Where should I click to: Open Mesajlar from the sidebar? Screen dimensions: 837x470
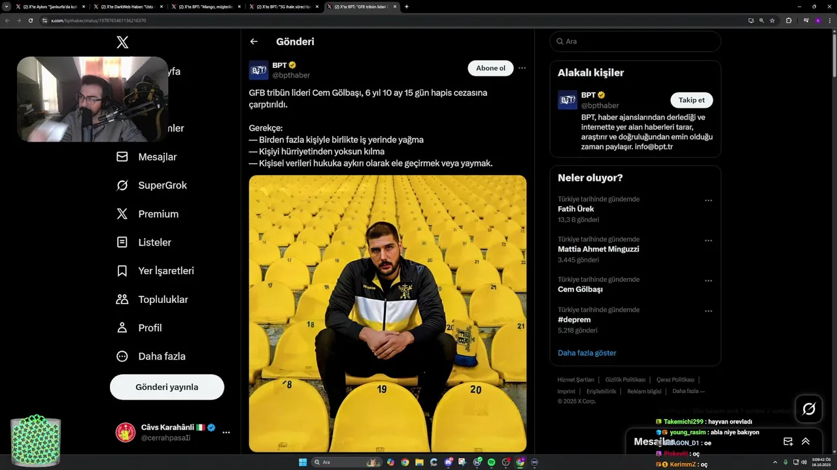pos(146,157)
